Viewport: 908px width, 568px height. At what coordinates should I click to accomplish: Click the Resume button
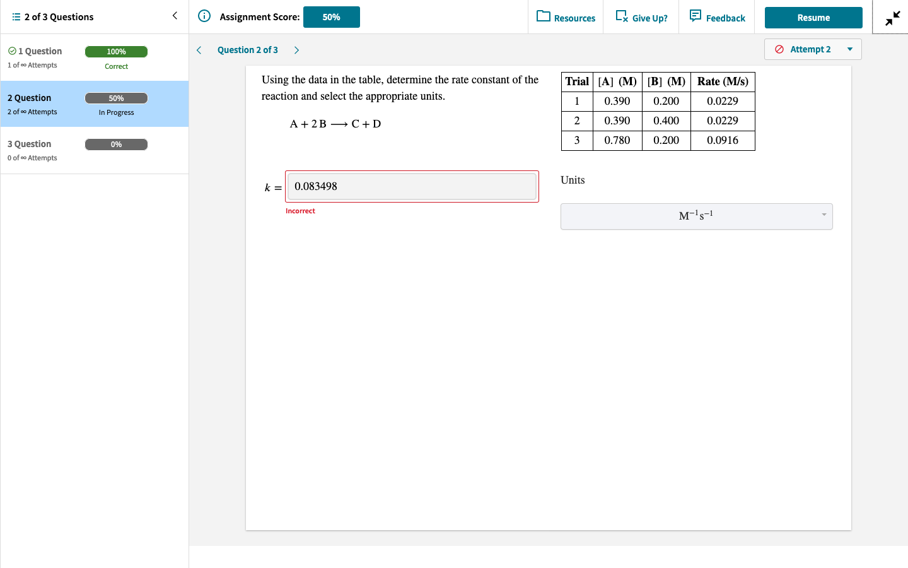point(813,18)
